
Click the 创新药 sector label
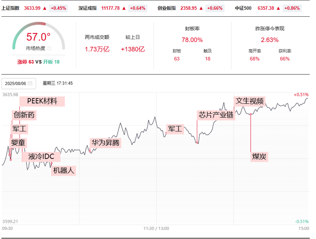pyautogui.click(x=24, y=115)
